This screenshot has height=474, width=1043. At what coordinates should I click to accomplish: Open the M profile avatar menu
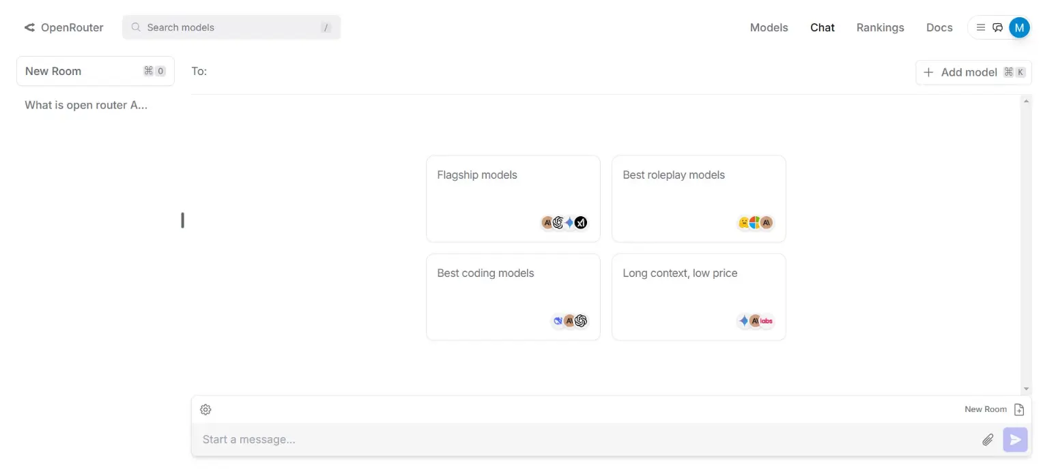tap(1019, 27)
